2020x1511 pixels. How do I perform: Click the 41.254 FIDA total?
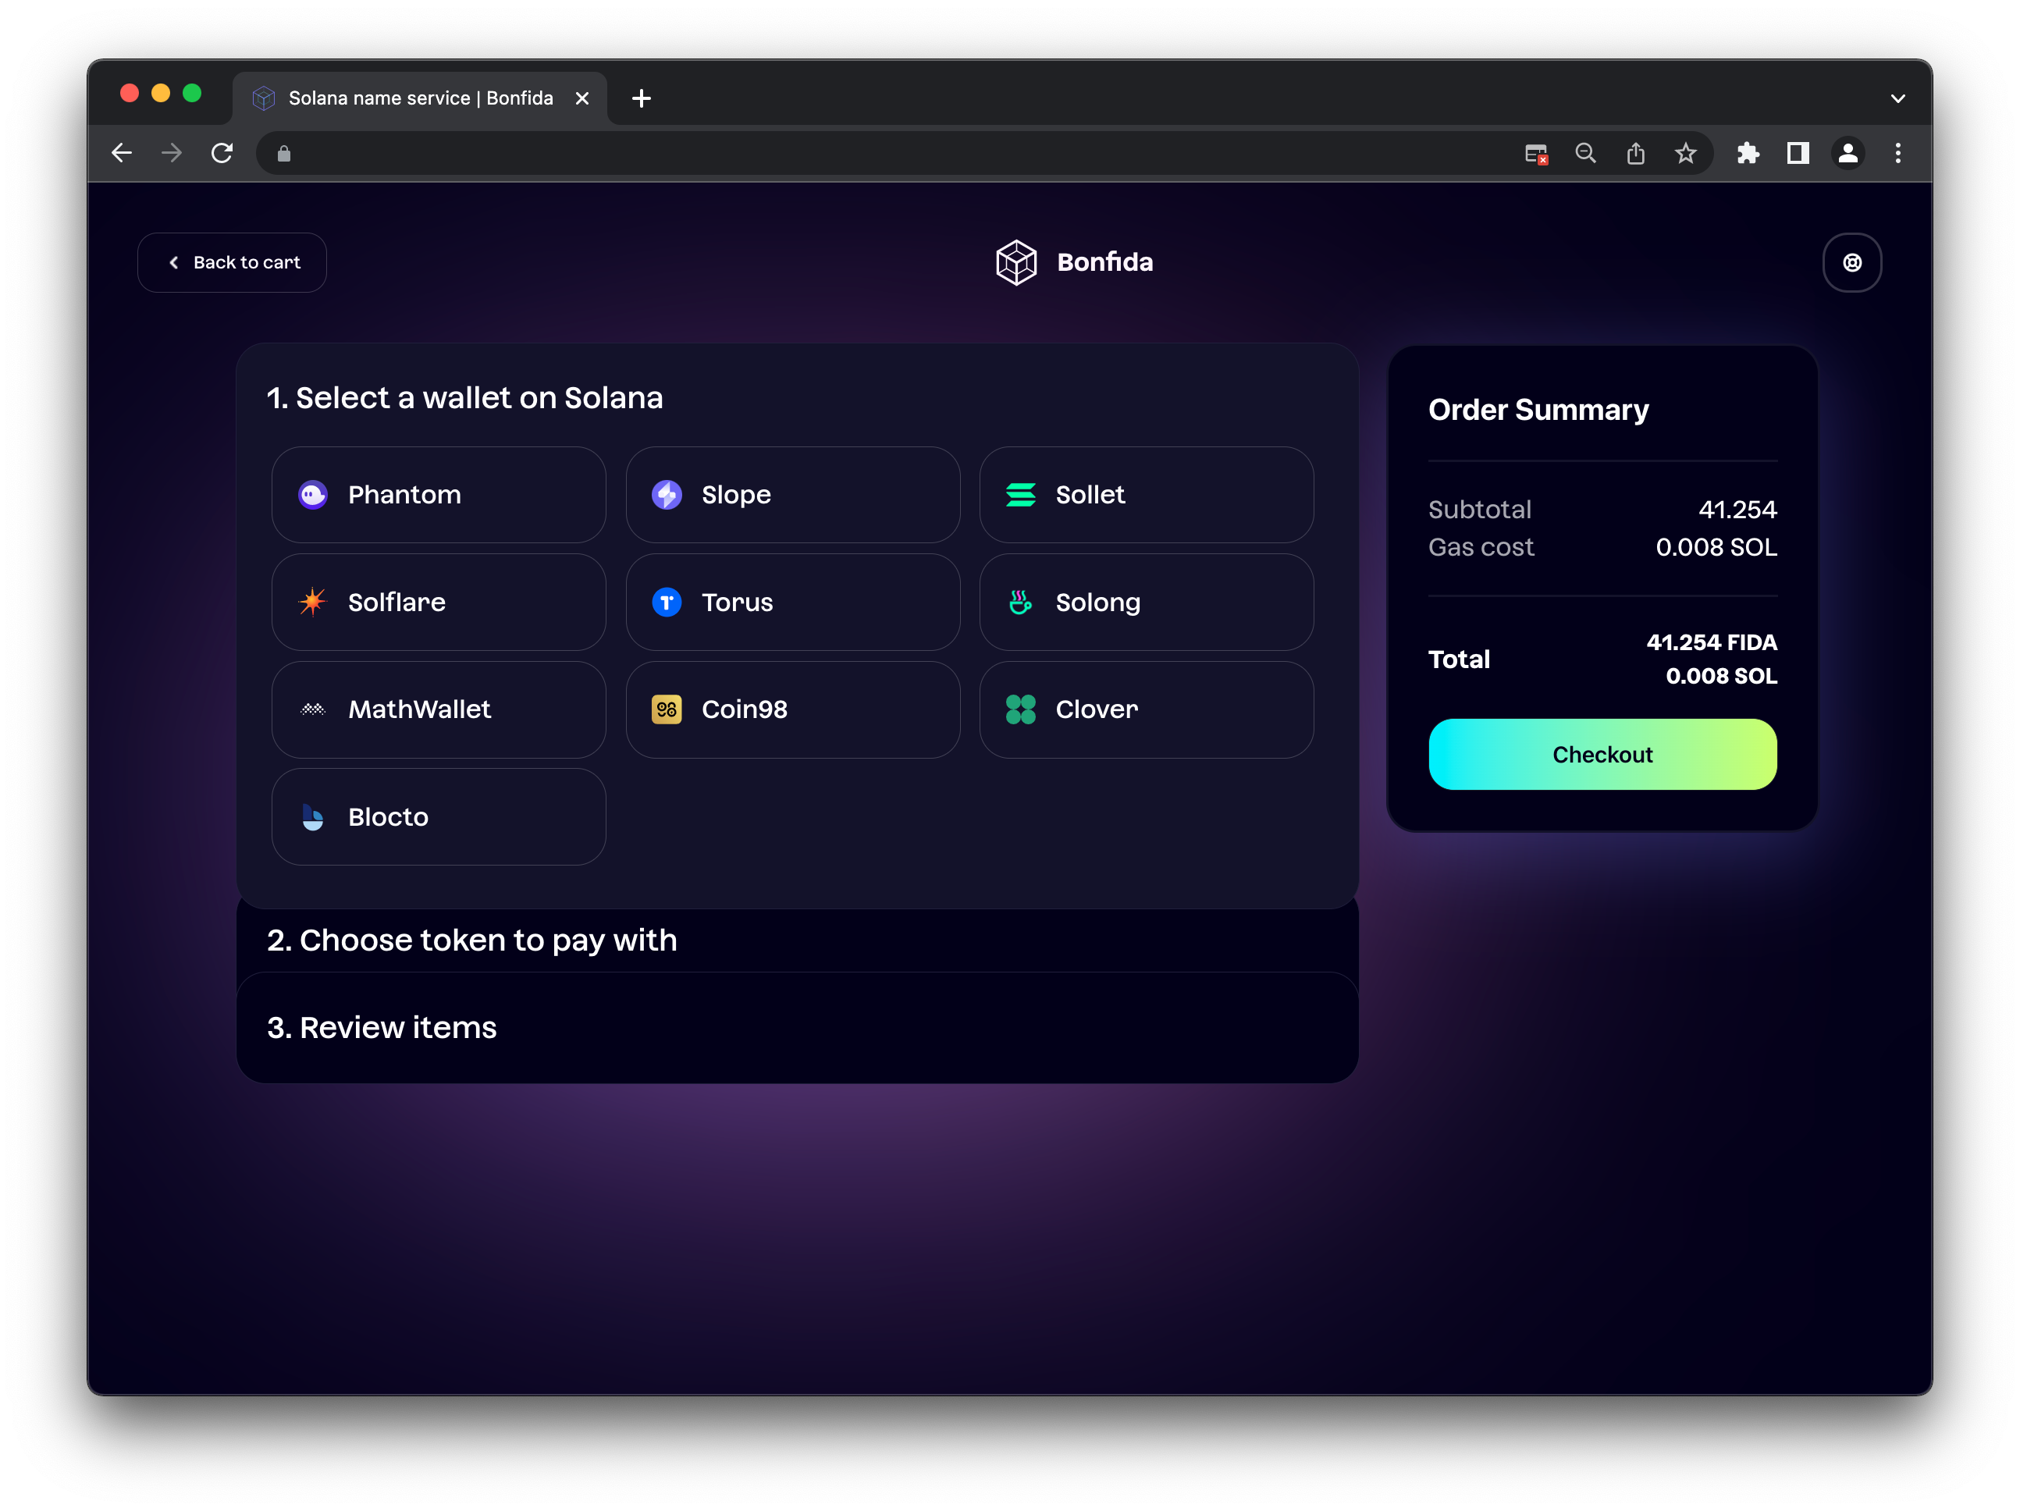tap(1712, 643)
